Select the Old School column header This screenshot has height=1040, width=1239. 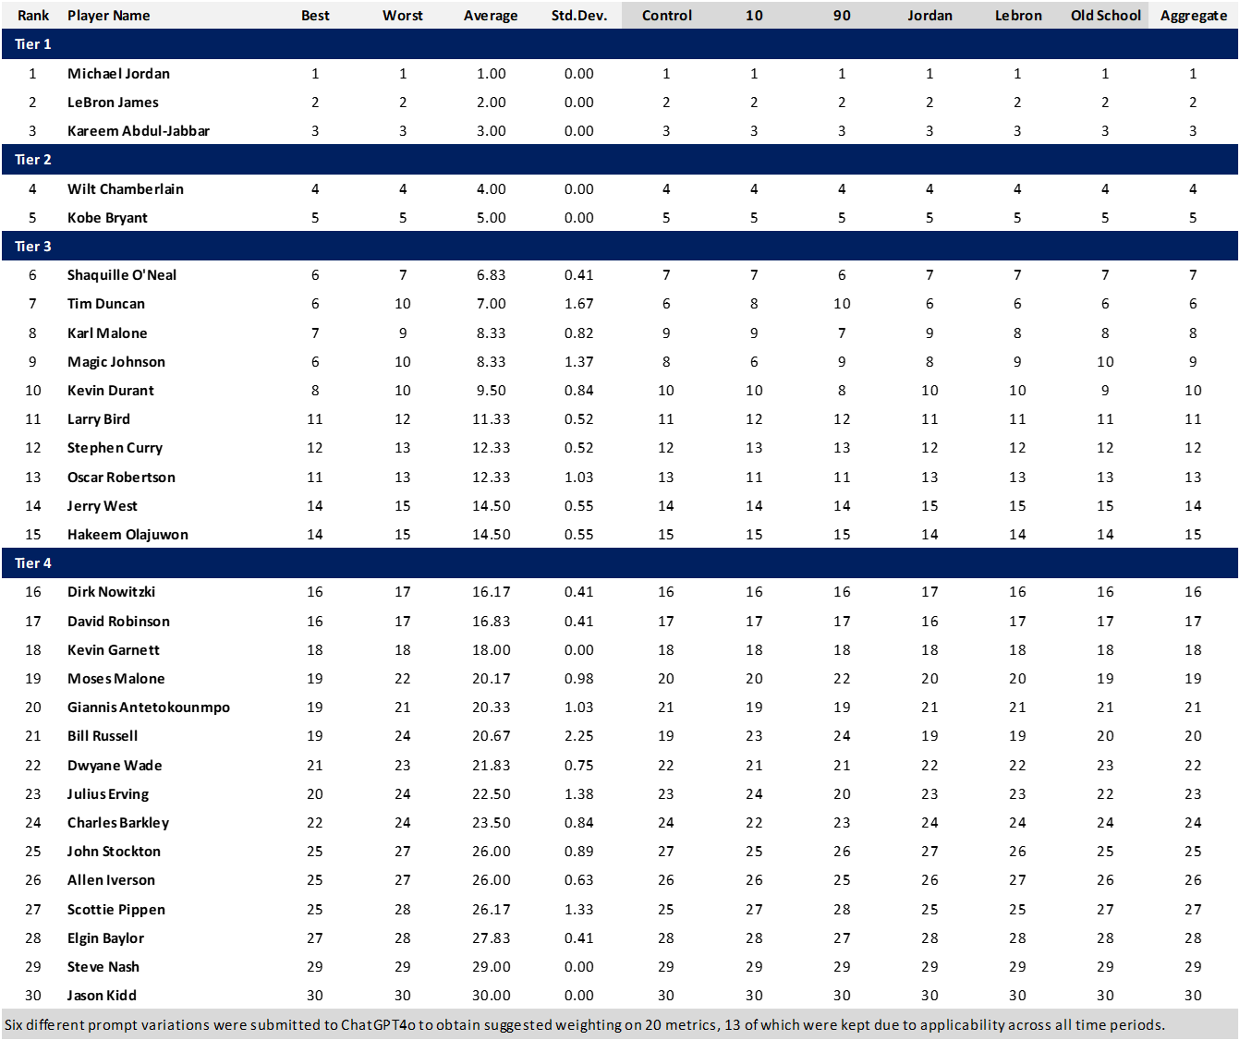[x=1106, y=16]
